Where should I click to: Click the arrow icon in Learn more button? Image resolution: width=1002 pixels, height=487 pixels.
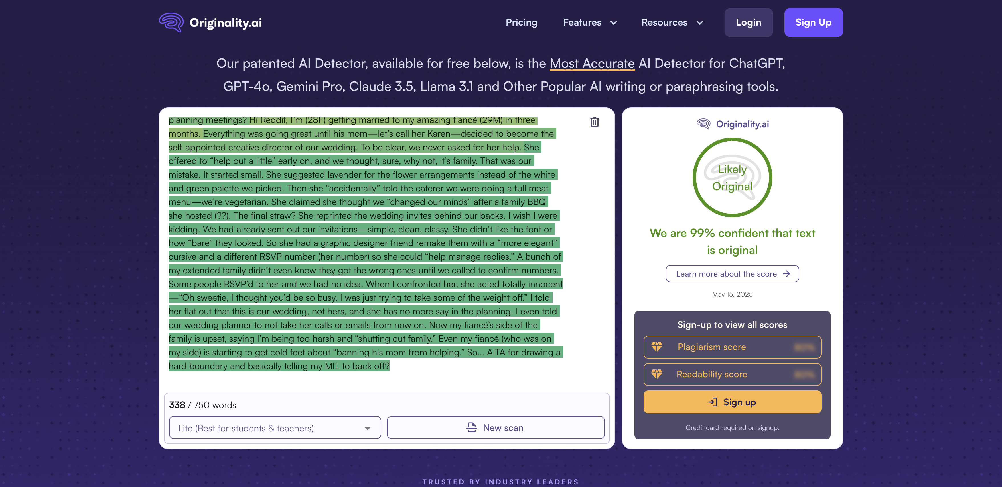pyautogui.click(x=786, y=274)
